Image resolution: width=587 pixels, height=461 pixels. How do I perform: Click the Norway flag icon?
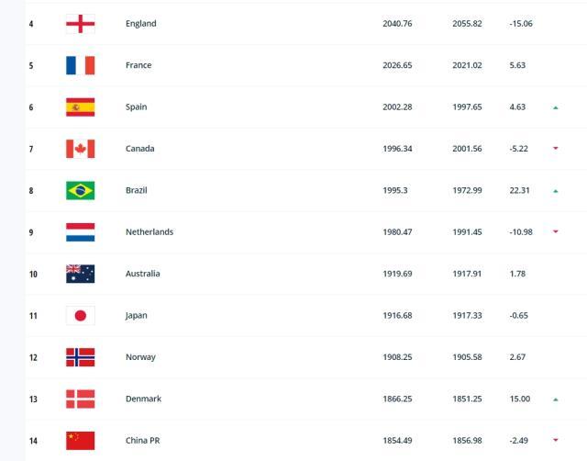pyautogui.click(x=80, y=357)
